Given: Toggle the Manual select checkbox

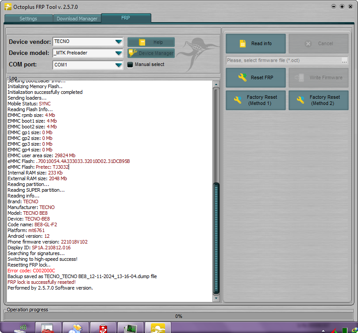Looking at the screenshot, I should tap(130, 65).
